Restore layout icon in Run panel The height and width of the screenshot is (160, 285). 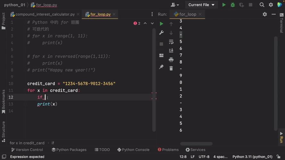161,55
